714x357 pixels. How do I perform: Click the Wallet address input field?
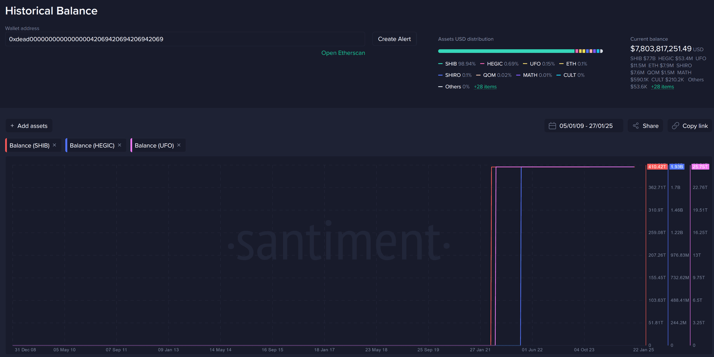(x=185, y=39)
